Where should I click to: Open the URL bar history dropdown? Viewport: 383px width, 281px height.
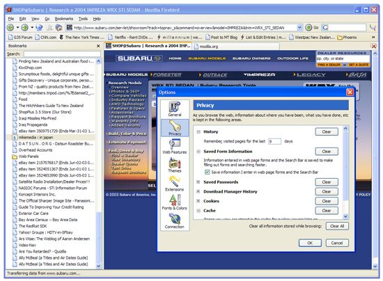point(299,28)
